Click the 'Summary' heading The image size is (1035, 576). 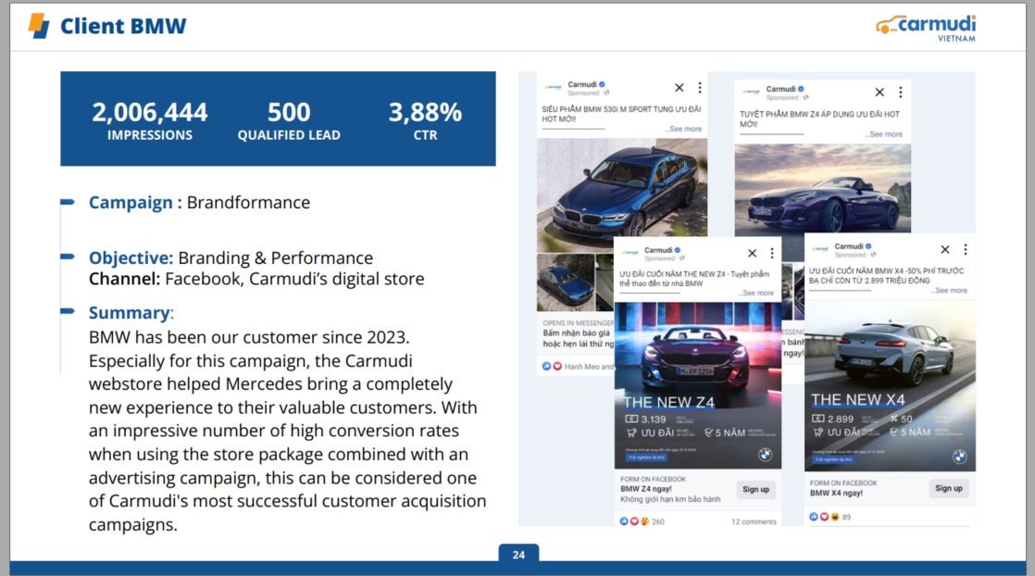click(131, 312)
